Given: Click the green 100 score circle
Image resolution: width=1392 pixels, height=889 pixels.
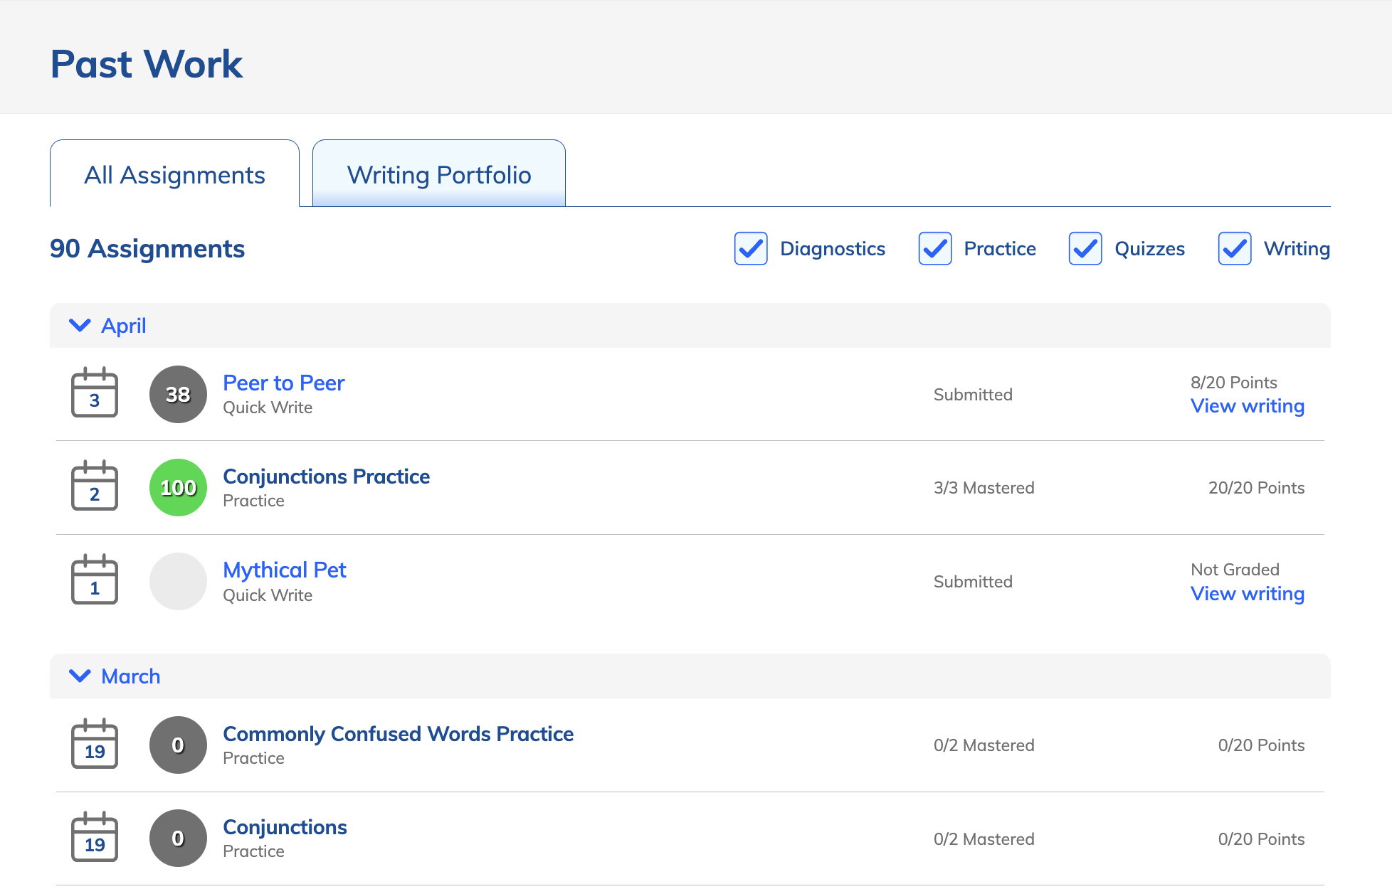Looking at the screenshot, I should pyautogui.click(x=177, y=486).
